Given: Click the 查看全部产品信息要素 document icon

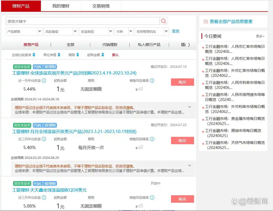Looking at the screenshot, I should (x=205, y=22).
